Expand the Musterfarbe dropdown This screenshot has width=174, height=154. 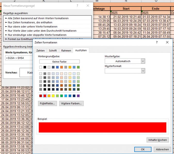pos(143,61)
